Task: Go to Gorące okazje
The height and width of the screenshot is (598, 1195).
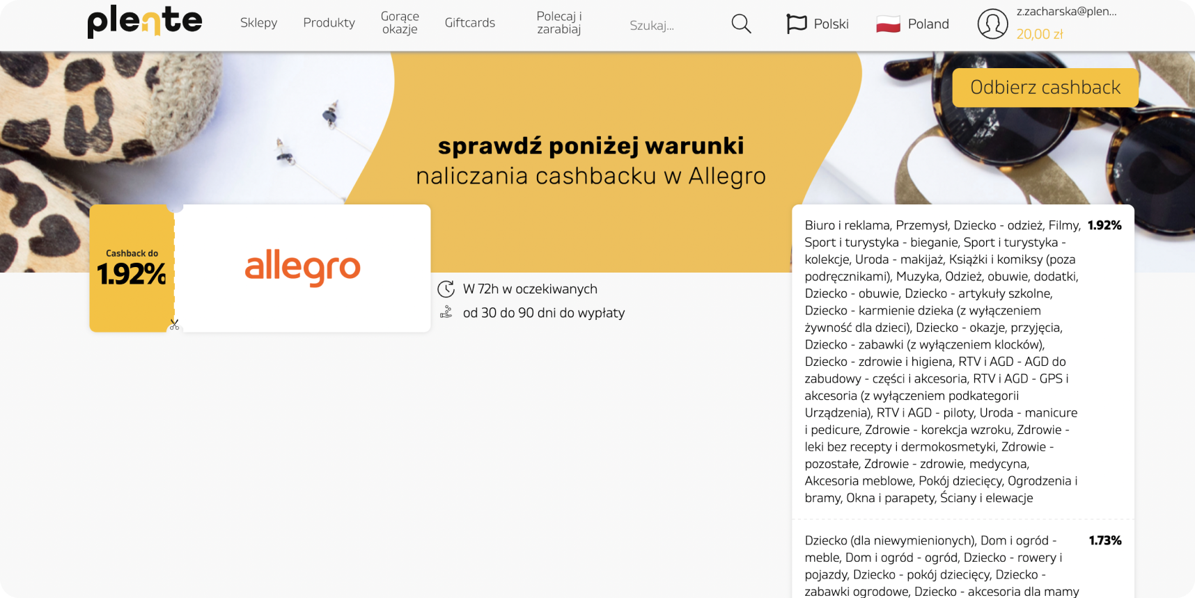Action: coord(400,22)
